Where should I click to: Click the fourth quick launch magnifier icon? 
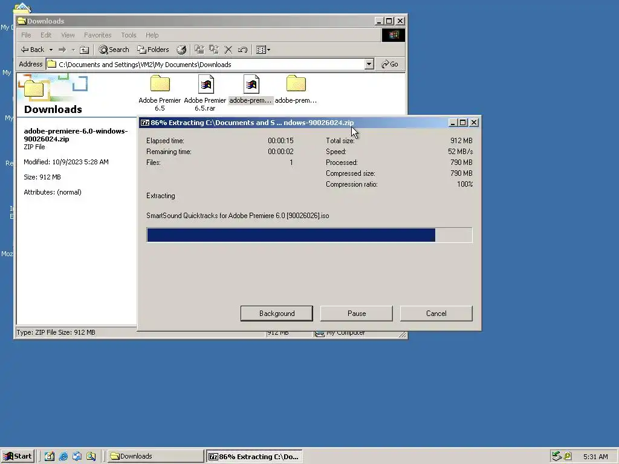coord(91,456)
